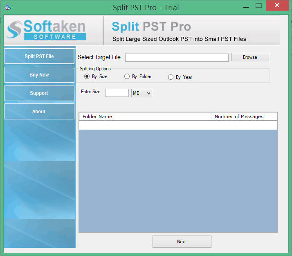Click the Browse button
Screen dimensions: 292x256
pos(250,57)
